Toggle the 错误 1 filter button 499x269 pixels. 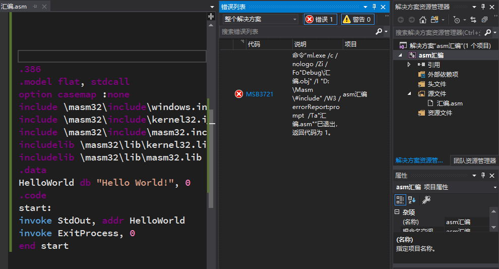click(320, 20)
